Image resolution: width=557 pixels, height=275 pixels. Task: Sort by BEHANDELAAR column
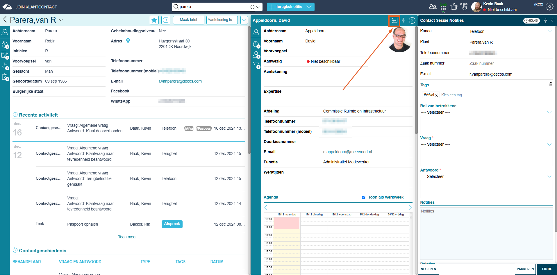27,262
